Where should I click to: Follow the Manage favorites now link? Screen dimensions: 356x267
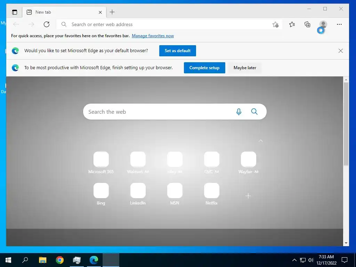pos(153,36)
